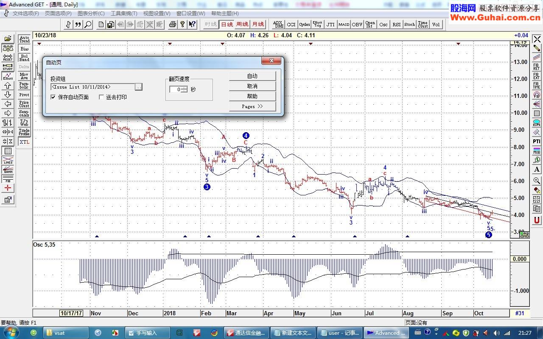Viewport: 543px width, 339px height.
Task: Click the 10/17/17 date box
Action: [71, 313]
